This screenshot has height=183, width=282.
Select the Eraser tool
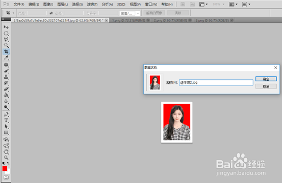(x=6, y=89)
